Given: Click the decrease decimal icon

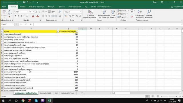Looking at the screenshot, I should [x=80, y=16].
